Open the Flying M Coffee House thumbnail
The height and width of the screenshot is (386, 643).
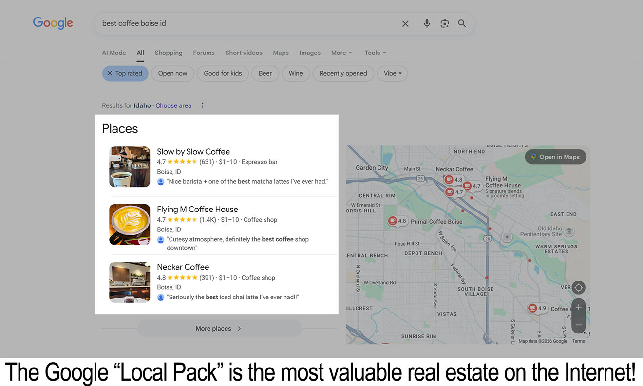pyautogui.click(x=130, y=225)
